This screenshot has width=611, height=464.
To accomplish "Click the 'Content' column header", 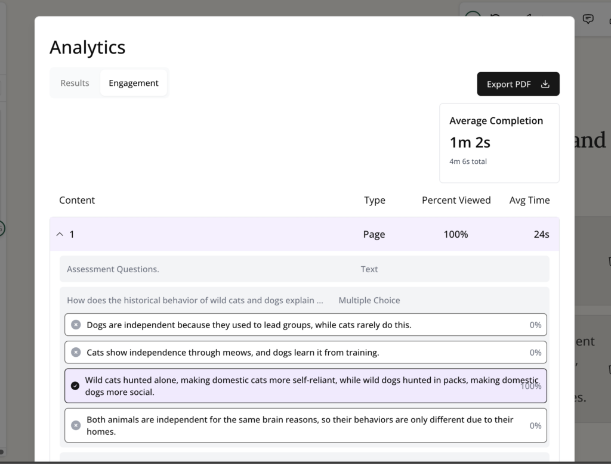I will point(77,200).
